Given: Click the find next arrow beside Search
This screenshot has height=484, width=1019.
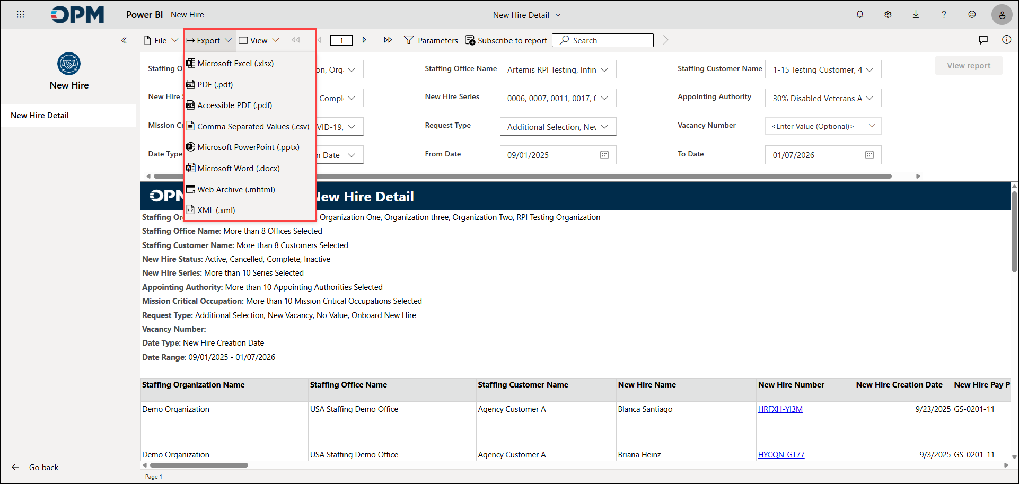Looking at the screenshot, I should pos(666,40).
